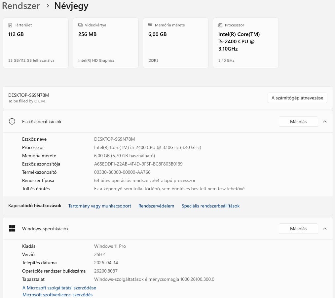Copy device specs with Másolás button
Viewport: 335px width, 298px height.
tap(298, 122)
